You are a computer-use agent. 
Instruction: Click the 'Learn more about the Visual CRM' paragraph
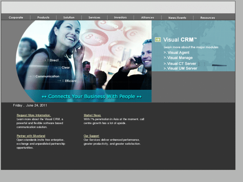point(40,123)
